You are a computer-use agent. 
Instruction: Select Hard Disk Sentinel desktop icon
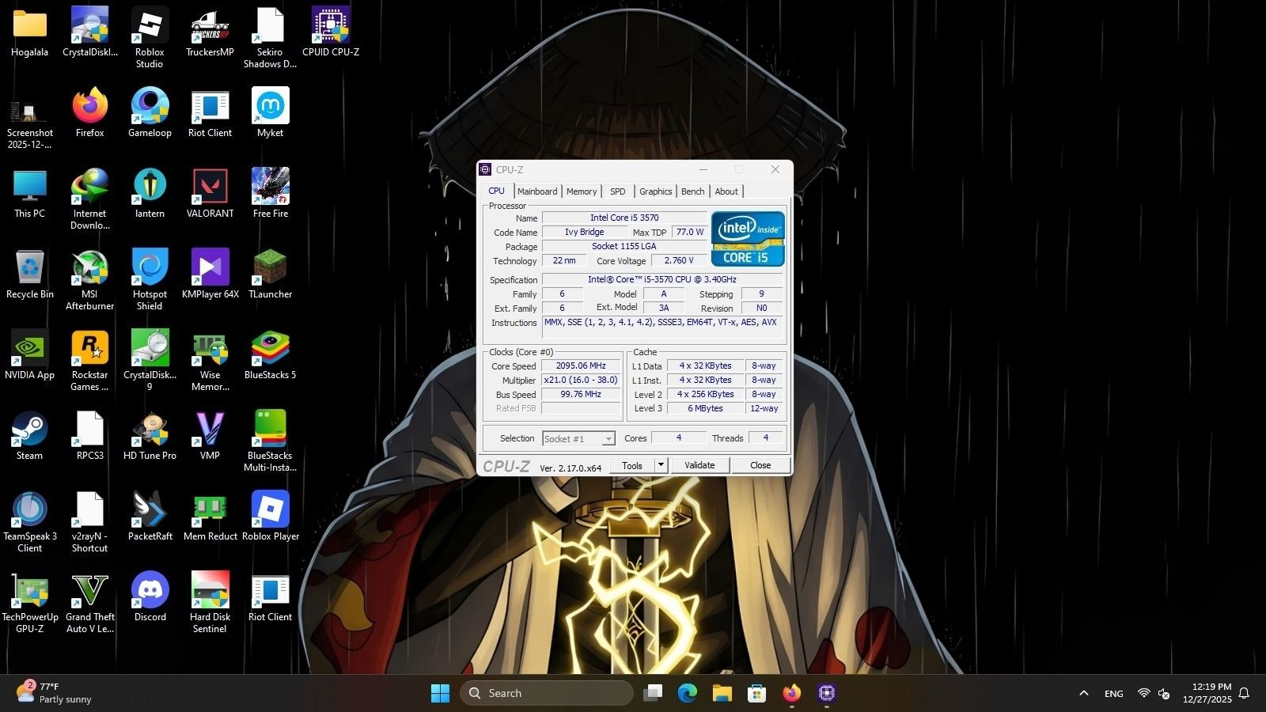210,602
